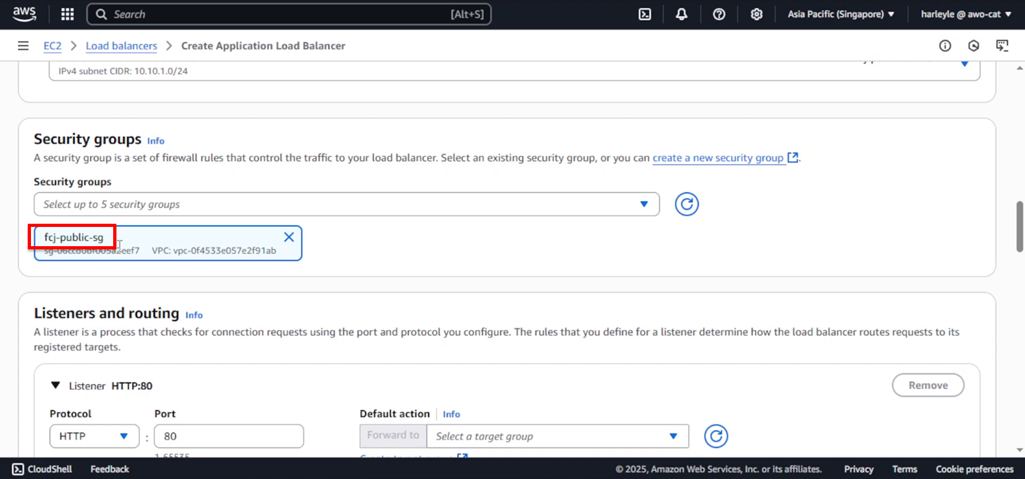
Task: Open the harleyle @ awo-cat account menu
Action: 966,14
